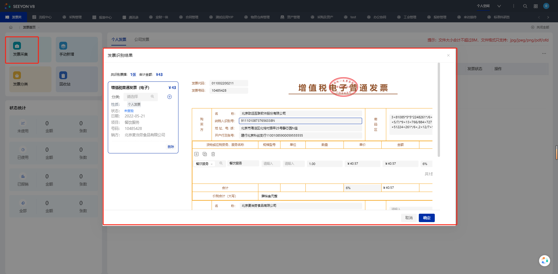Click the 取消 button
The image size is (558, 274).
coord(409,218)
